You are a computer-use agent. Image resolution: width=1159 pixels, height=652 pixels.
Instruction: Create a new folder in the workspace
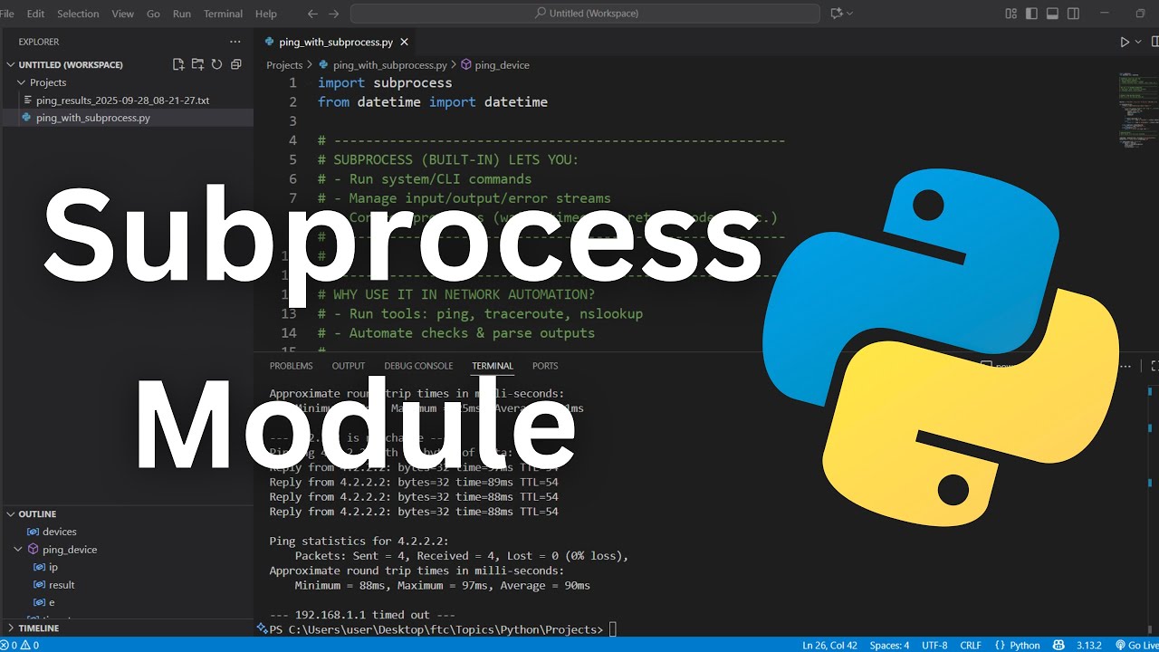click(197, 64)
